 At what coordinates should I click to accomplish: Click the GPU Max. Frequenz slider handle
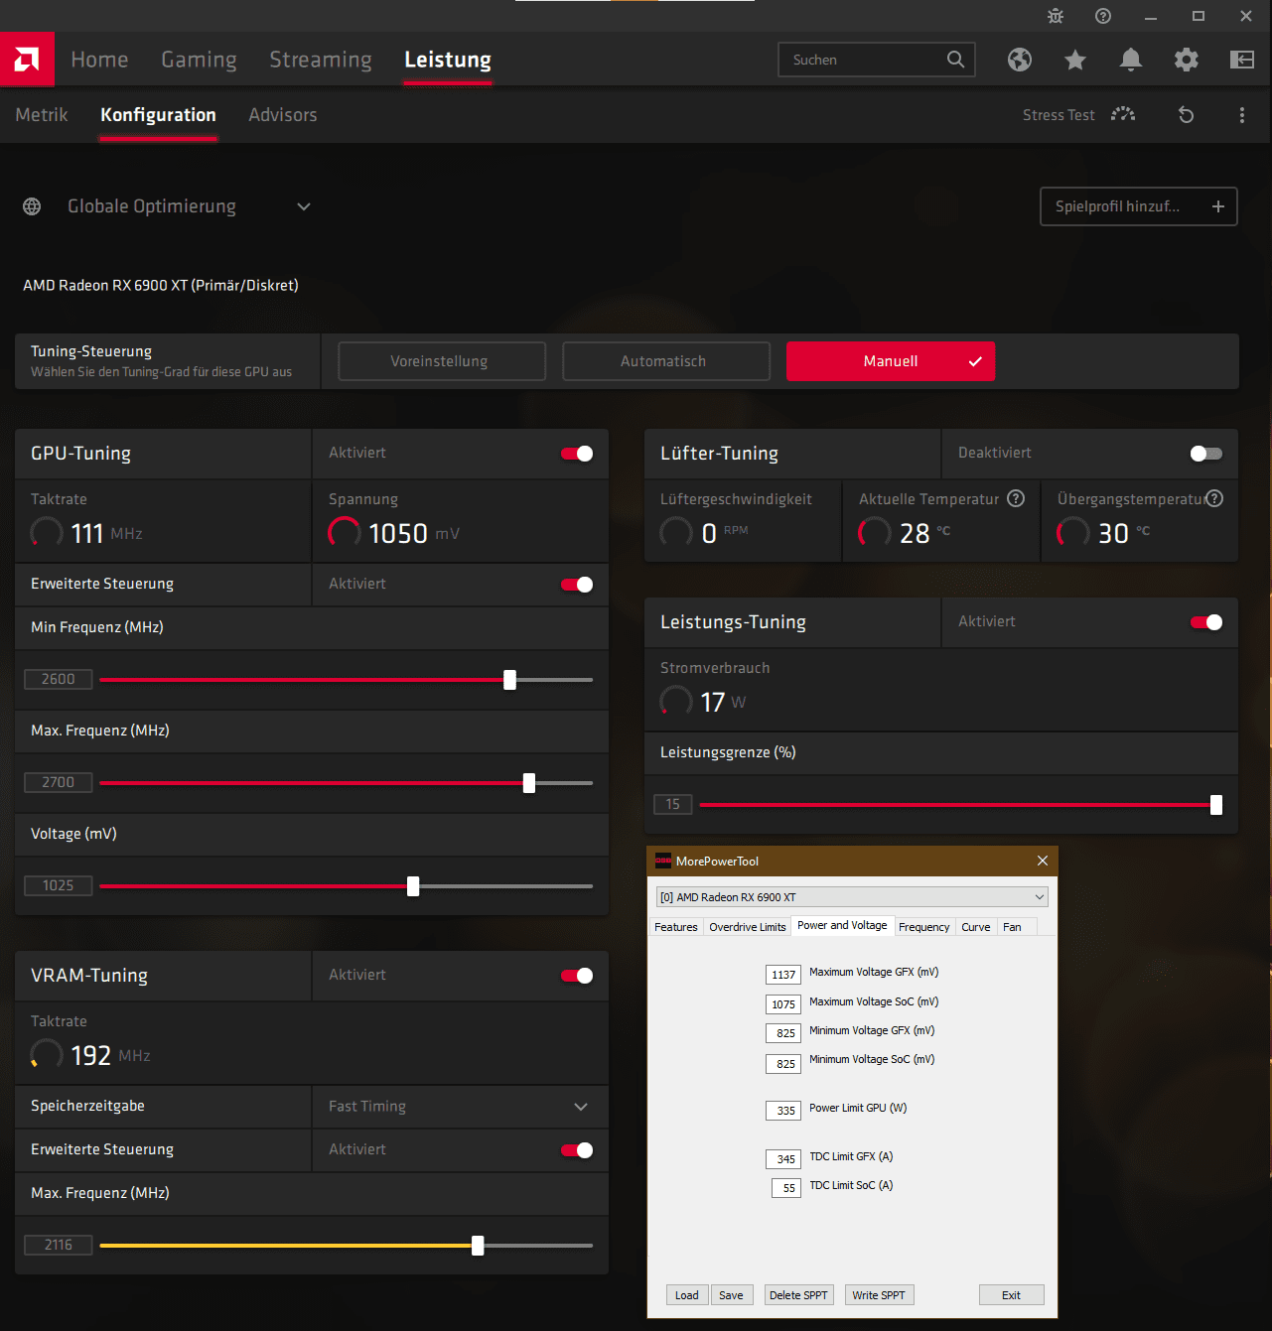point(529,783)
